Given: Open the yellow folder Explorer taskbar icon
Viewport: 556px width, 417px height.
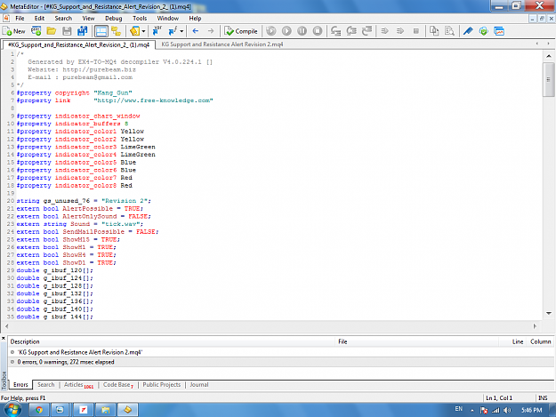Looking at the screenshot, I should [x=105, y=410].
